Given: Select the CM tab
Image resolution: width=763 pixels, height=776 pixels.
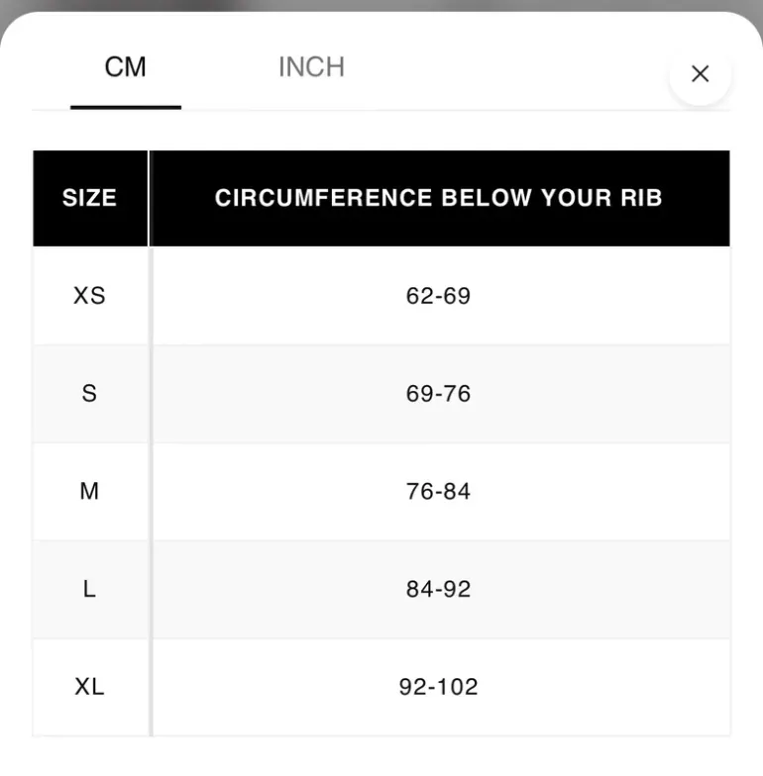Looking at the screenshot, I should point(125,67).
